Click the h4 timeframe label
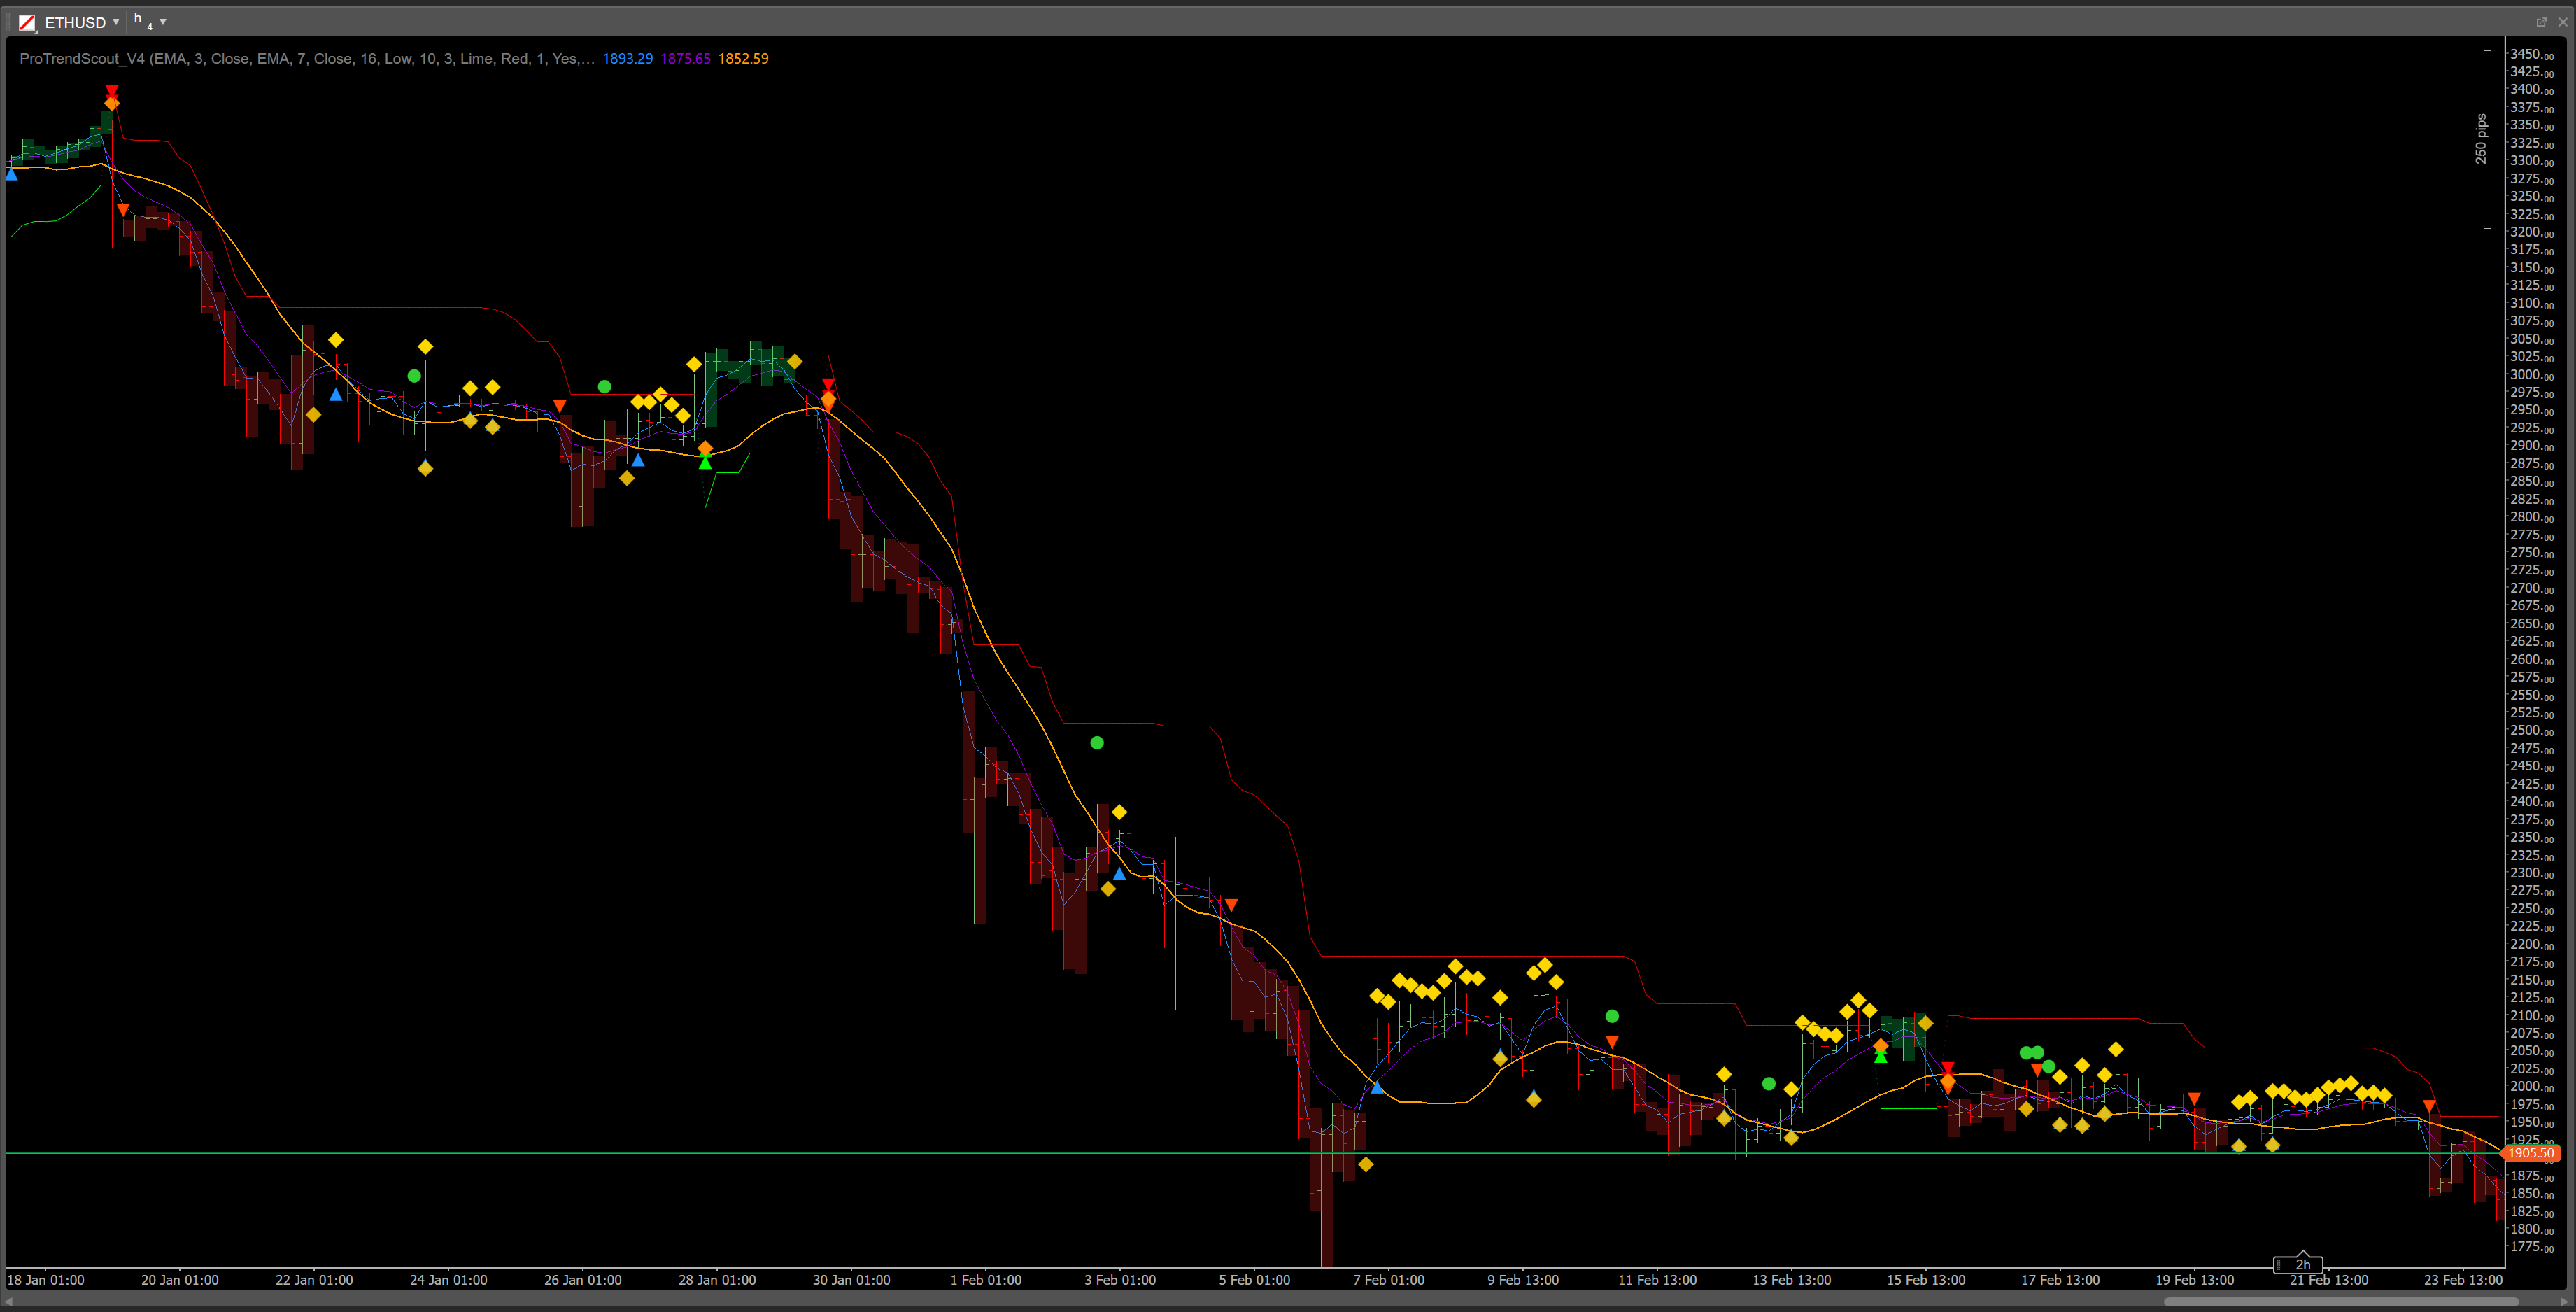The width and height of the screenshot is (2576, 1312). tap(142, 21)
